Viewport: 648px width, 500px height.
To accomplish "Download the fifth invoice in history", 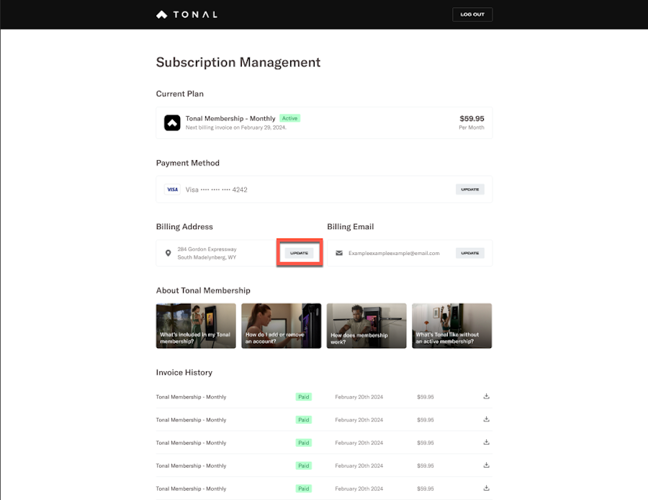I will [x=487, y=488].
